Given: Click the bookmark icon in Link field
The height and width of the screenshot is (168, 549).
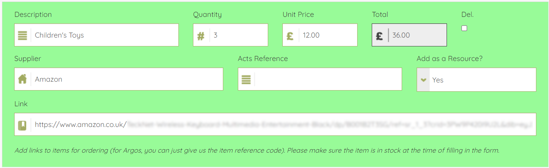Looking at the screenshot, I should click(x=22, y=125).
